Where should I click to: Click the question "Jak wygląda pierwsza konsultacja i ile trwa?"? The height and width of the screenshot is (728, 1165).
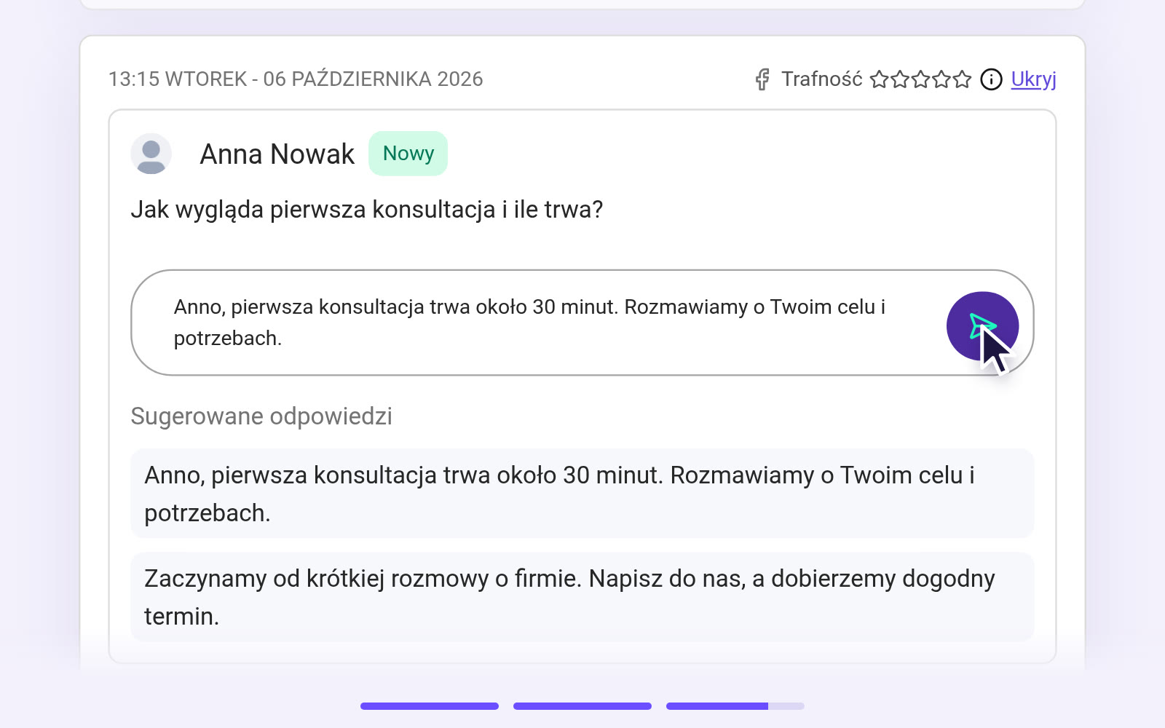(367, 210)
